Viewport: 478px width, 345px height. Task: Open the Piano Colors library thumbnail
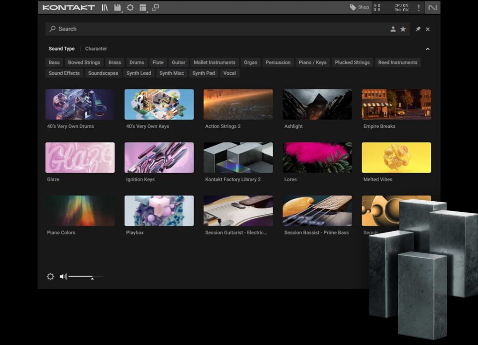(x=80, y=211)
